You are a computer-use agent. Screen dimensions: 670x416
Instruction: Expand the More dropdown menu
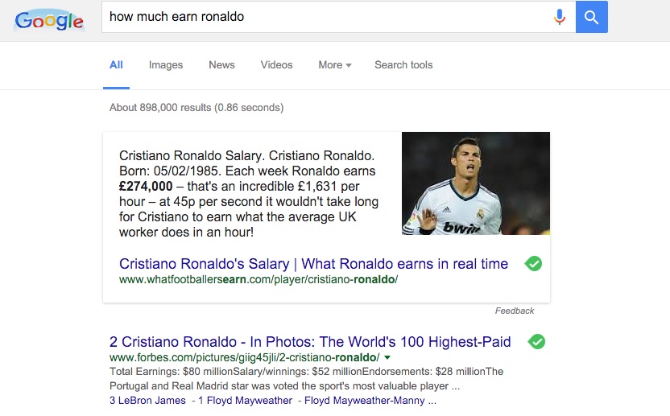[335, 65]
